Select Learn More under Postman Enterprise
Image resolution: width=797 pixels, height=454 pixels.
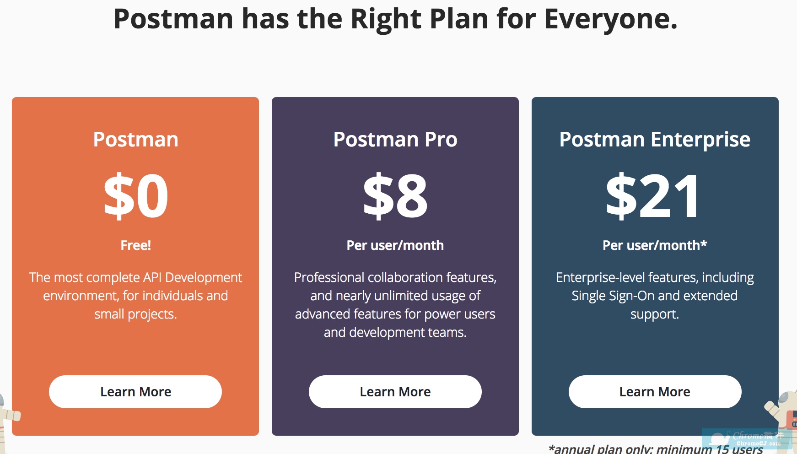(x=655, y=392)
